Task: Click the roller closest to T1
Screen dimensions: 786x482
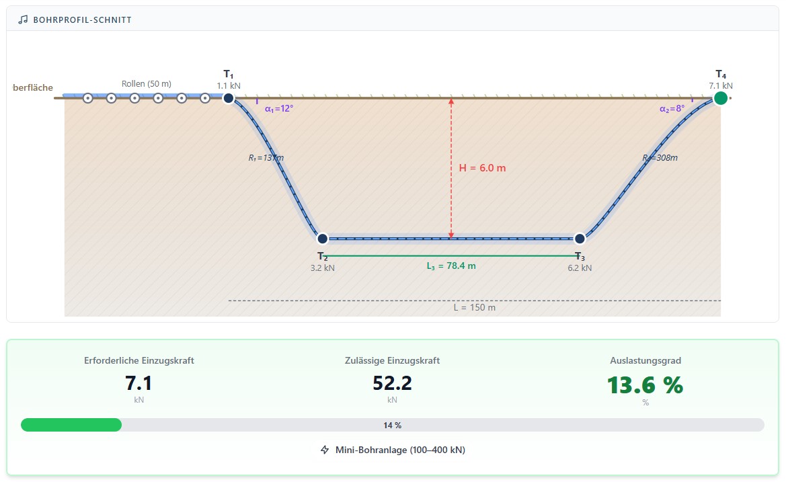Action: pyautogui.click(x=205, y=98)
